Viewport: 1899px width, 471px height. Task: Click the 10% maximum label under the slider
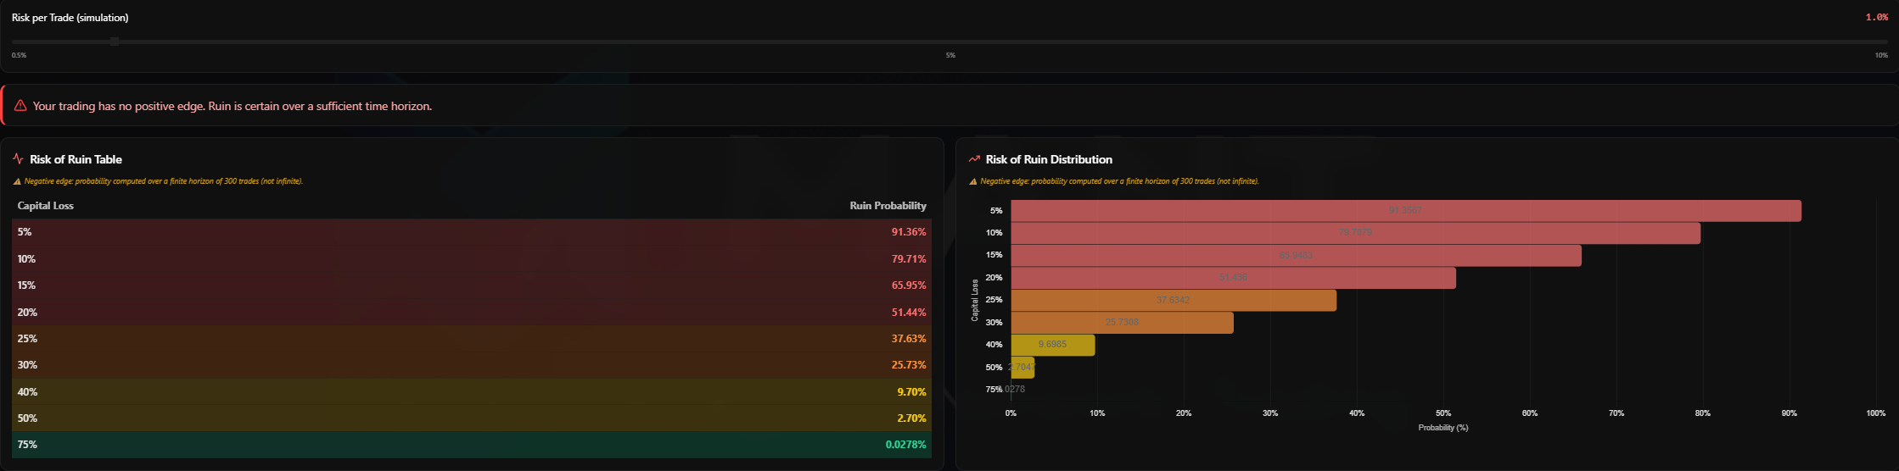pyautogui.click(x=1881, y=56)
